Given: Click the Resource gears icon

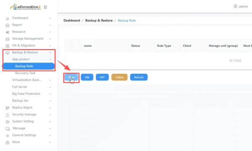Looking at the screenshot, I should [8, 32].
